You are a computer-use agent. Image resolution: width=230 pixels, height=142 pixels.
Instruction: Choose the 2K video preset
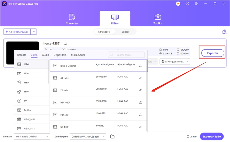point(98,90)
